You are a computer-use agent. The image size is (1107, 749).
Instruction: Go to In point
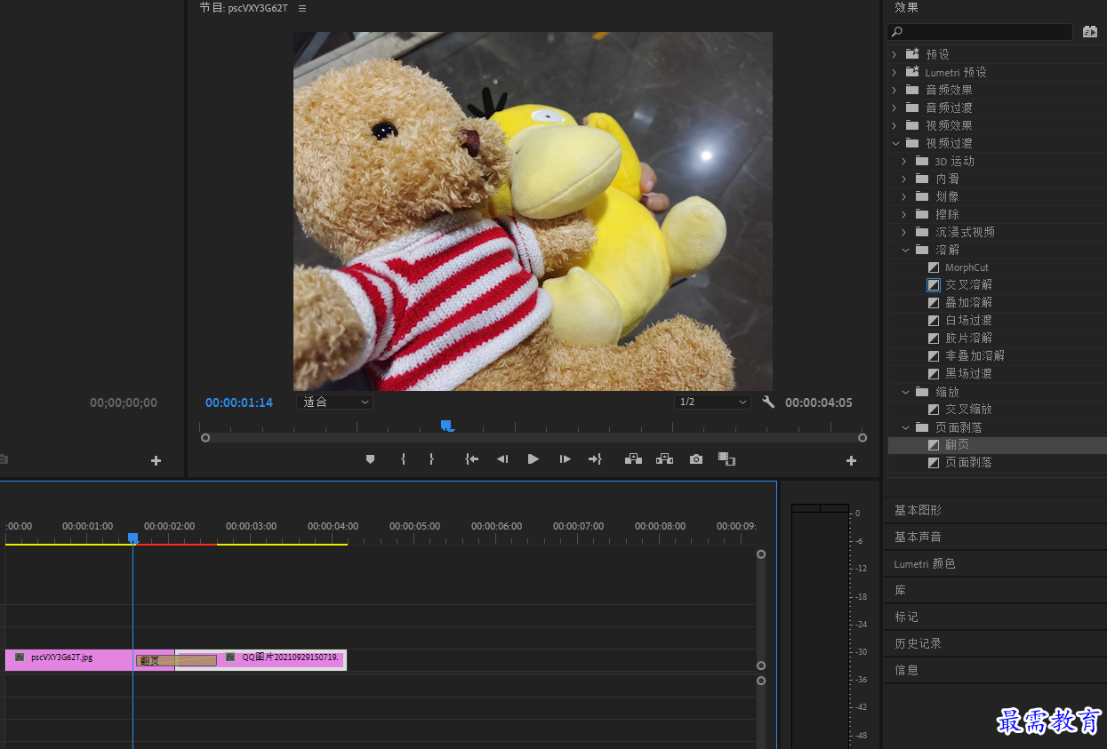472,459
